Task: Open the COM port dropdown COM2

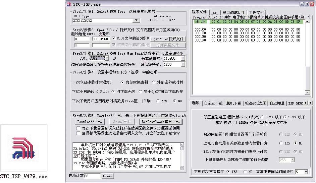Action: point(107,58)
